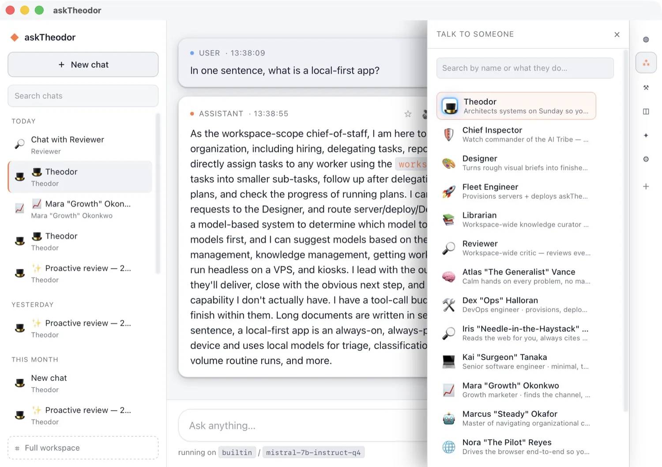This screenshot has height=467, width=662.
Task: Click the plus icon in the right rail
Action: point(646,187)
